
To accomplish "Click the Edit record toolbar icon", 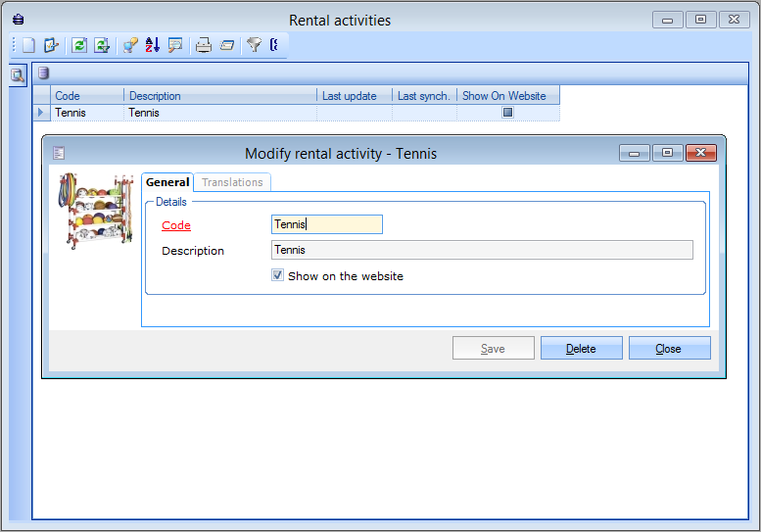I will 51,45.
